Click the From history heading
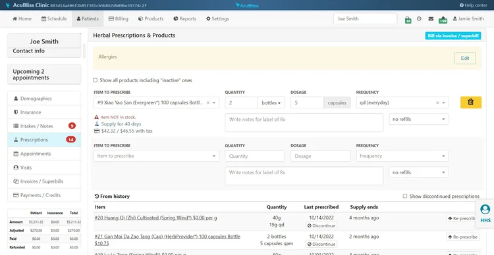Screen dimensions: 494x255 (112, 197)
